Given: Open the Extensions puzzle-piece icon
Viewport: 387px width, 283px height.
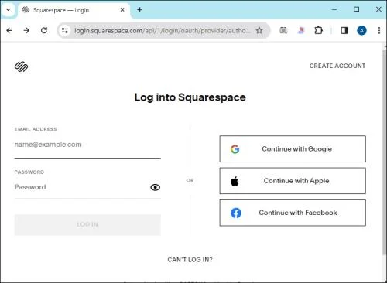Looking at the screenshot, I should coord(318,30).
